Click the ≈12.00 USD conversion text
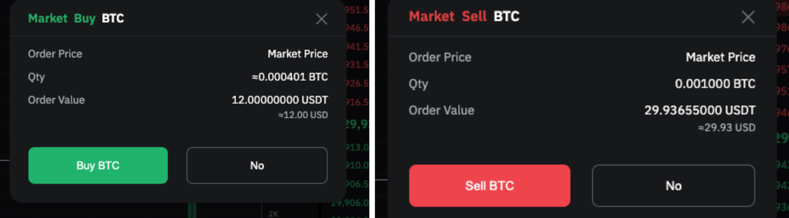The image size is (789, 218). click(303, 115)
